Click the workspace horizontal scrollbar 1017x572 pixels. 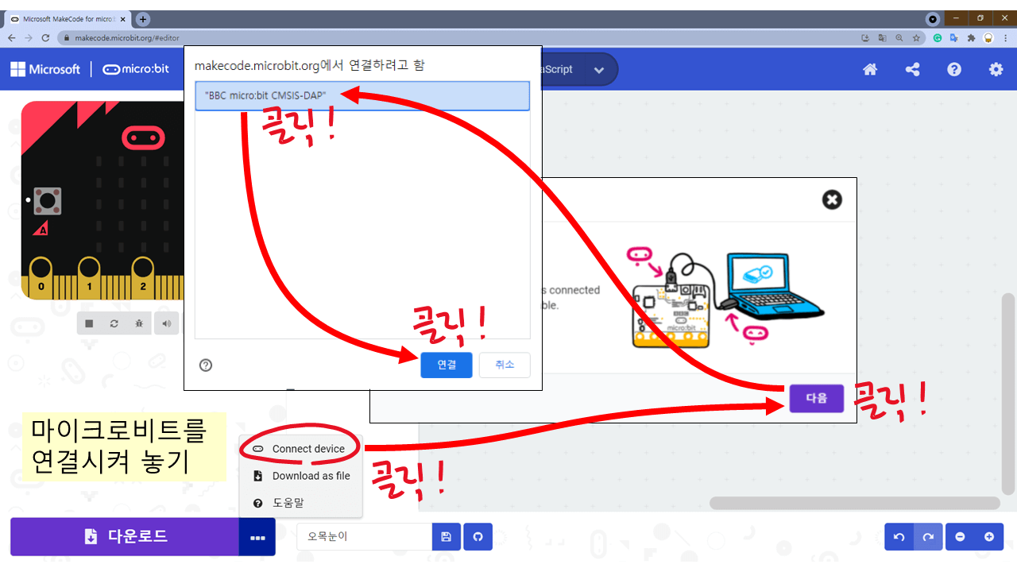[x=854, y=503]
